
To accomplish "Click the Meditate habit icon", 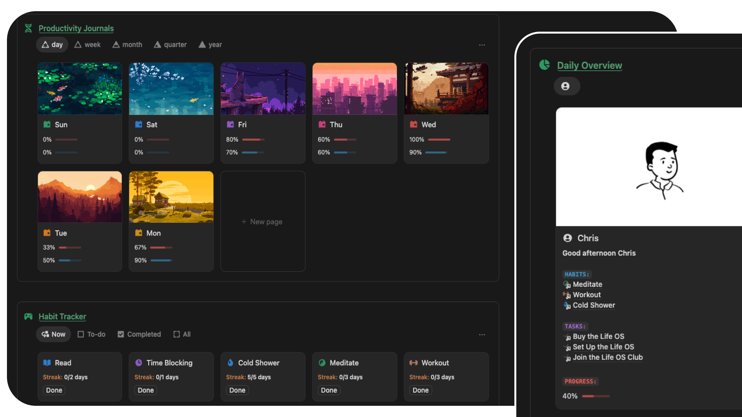I will click(x=322, y=363).
